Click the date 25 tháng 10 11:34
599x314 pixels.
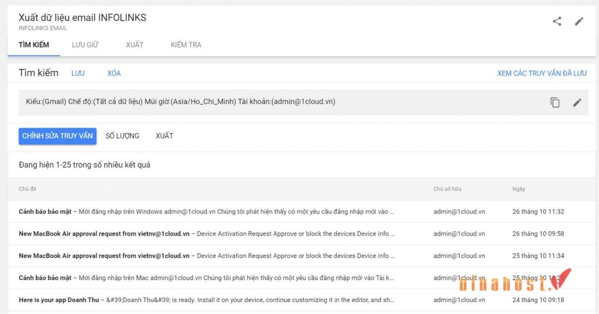pyautogui.click(x=538, y=256)
